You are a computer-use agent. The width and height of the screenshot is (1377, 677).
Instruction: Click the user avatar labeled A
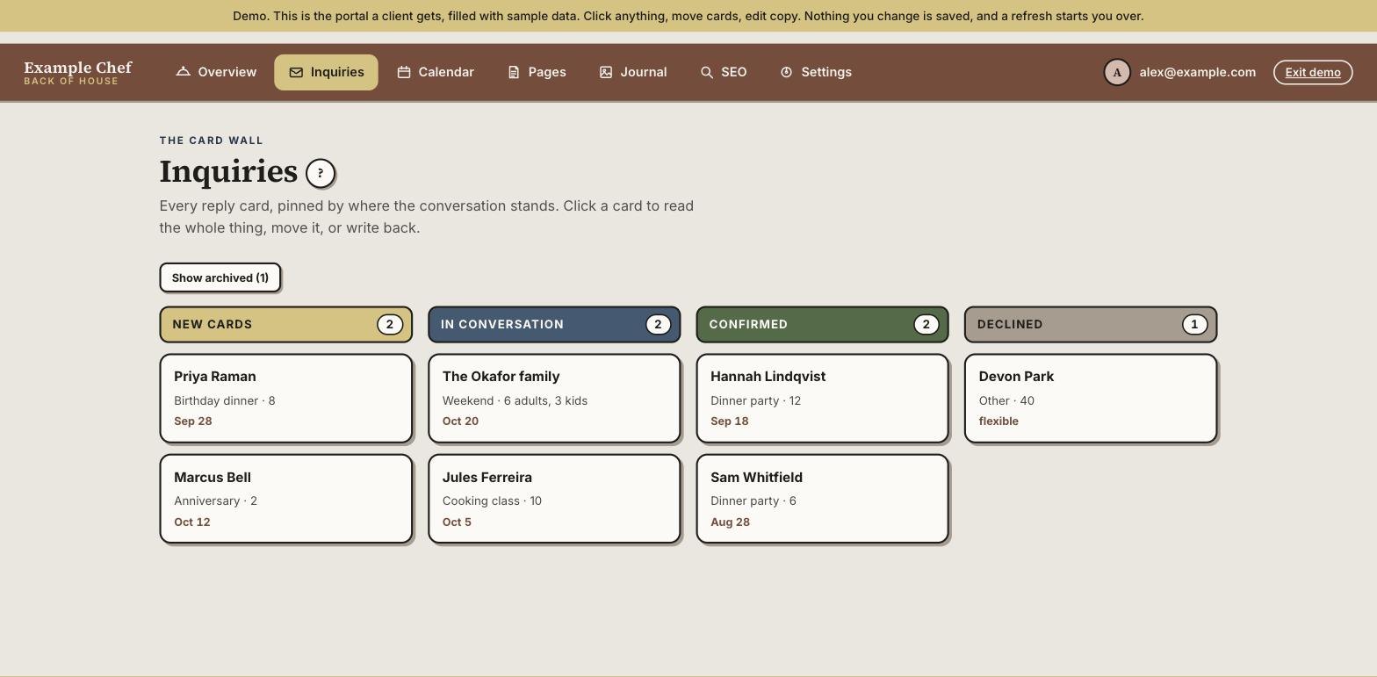1117,72
